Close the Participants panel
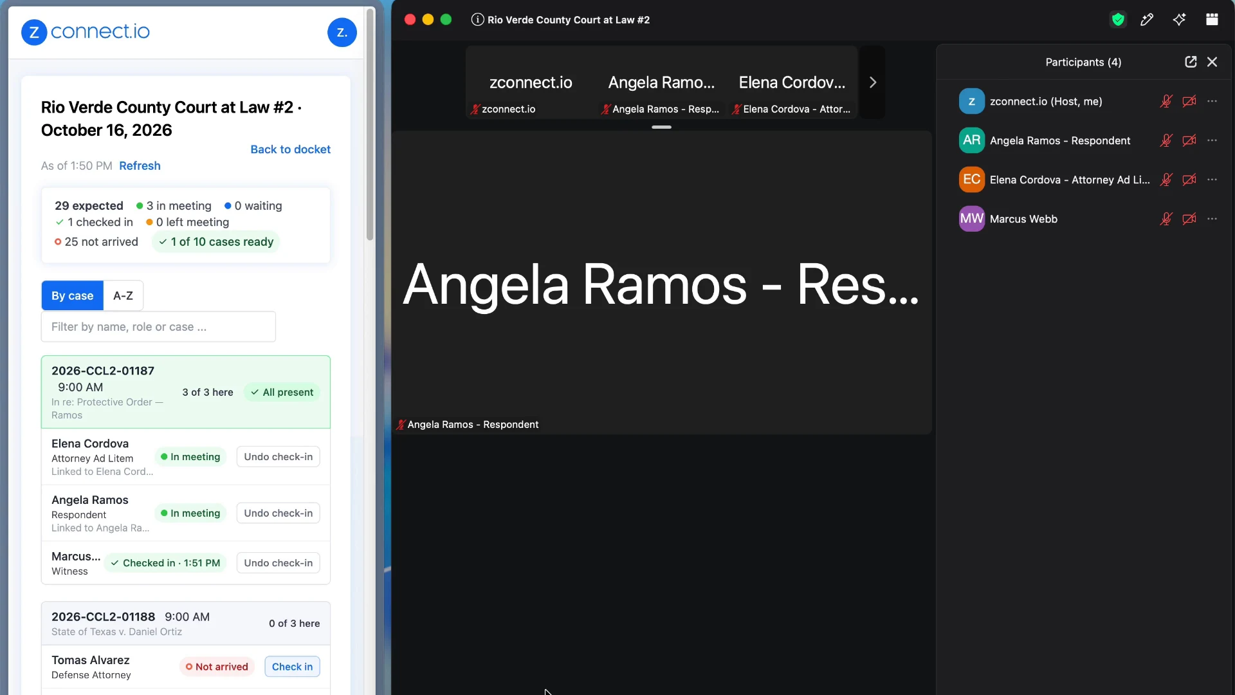This screenshot has width=1235, height=695. (1212, 62)
